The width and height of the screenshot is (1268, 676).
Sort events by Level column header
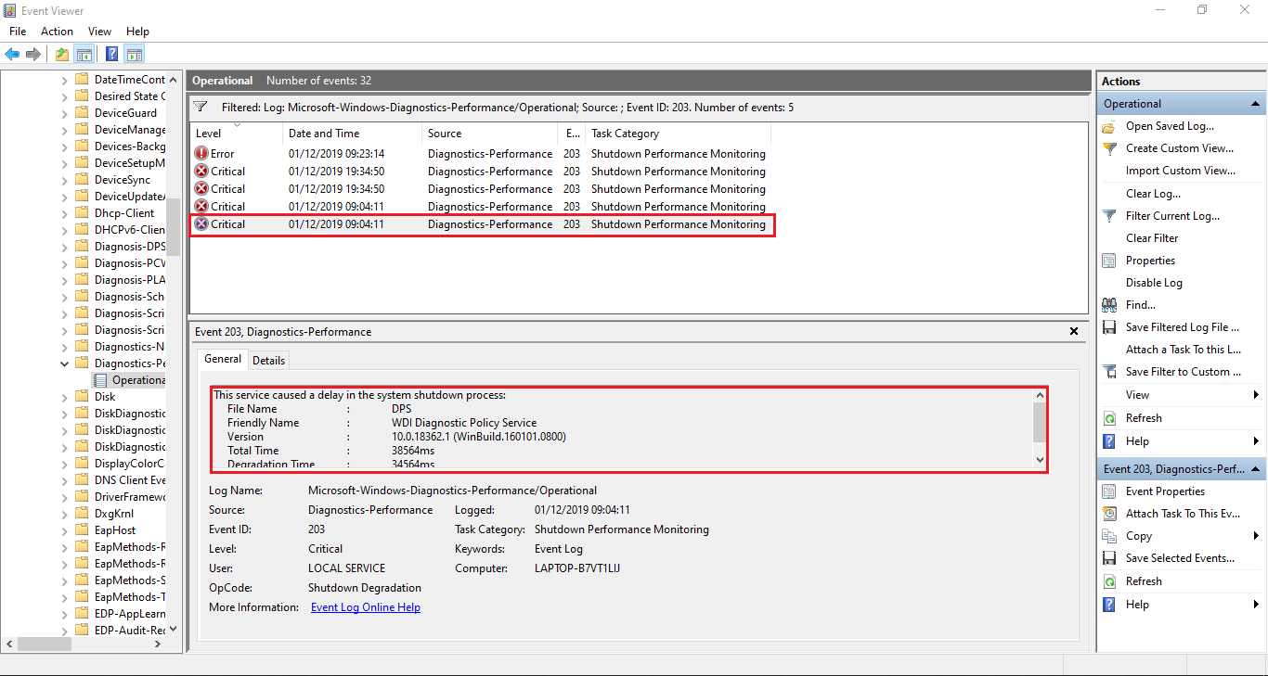236,134
